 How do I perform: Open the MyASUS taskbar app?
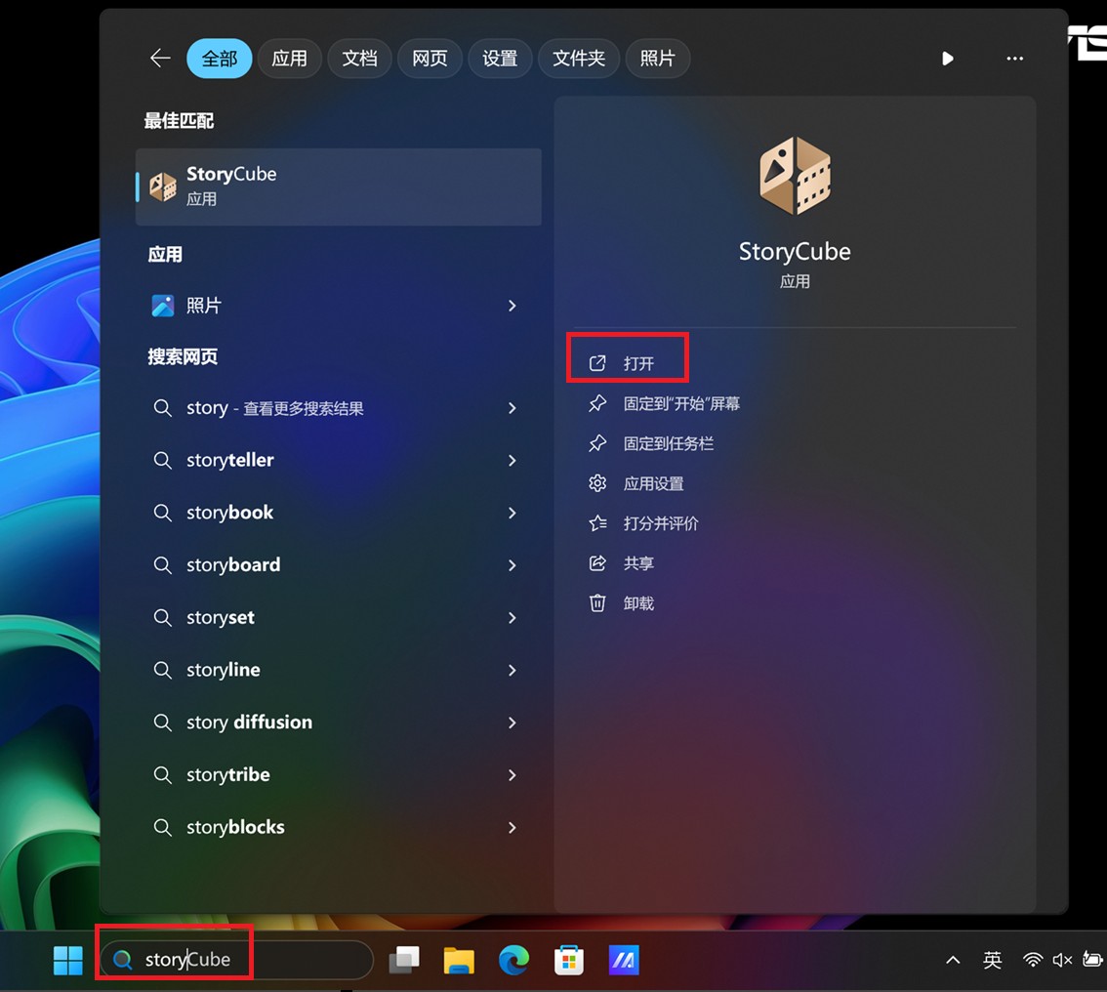pos(624,960)
